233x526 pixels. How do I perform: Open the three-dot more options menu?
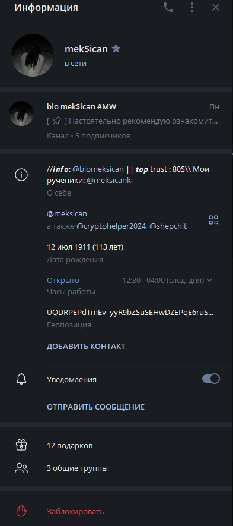pos(192,7)
